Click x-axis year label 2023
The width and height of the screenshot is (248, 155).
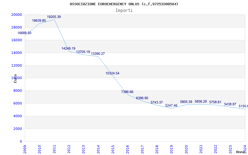(x=230, y=149)
